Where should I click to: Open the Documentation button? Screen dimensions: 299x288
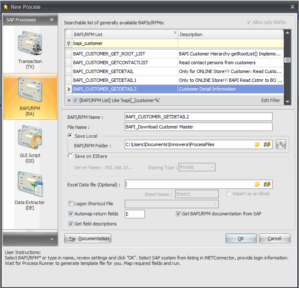[x=88, y=238]
